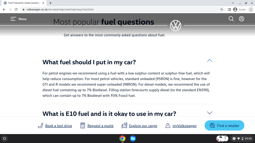Click the Volkswagen VW logo

click(x=176, y=26)
